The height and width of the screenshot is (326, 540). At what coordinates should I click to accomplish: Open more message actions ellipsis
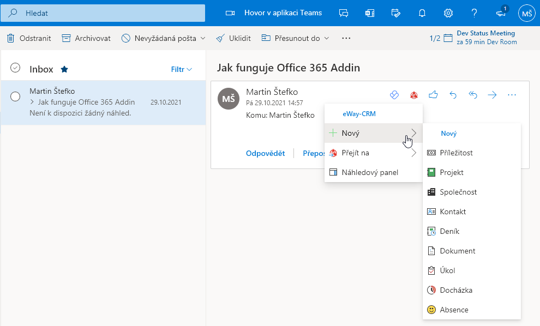pyautogui.click(x=512, y=95)
